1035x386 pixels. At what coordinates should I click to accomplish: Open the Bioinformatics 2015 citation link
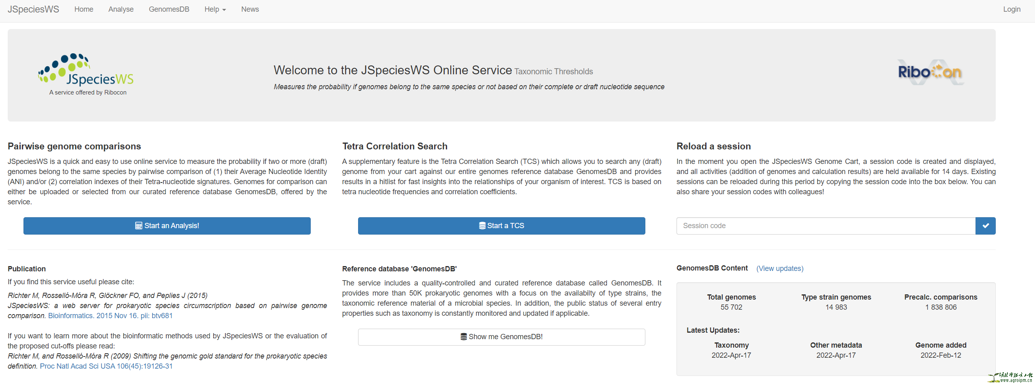tap(110, 316)
